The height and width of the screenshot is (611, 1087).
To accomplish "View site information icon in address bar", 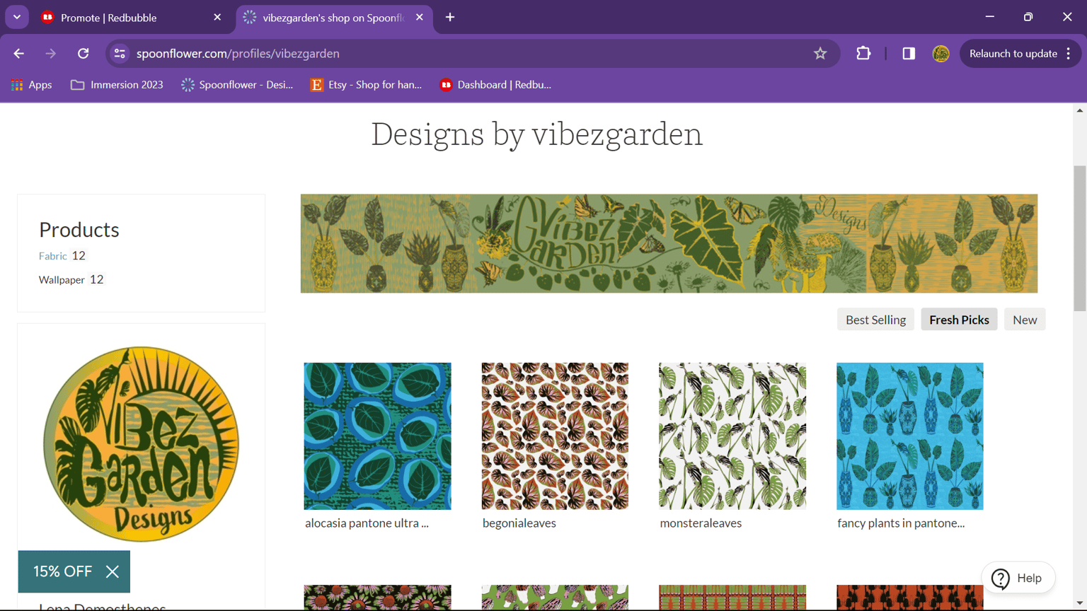I will [x=120, y=54].
